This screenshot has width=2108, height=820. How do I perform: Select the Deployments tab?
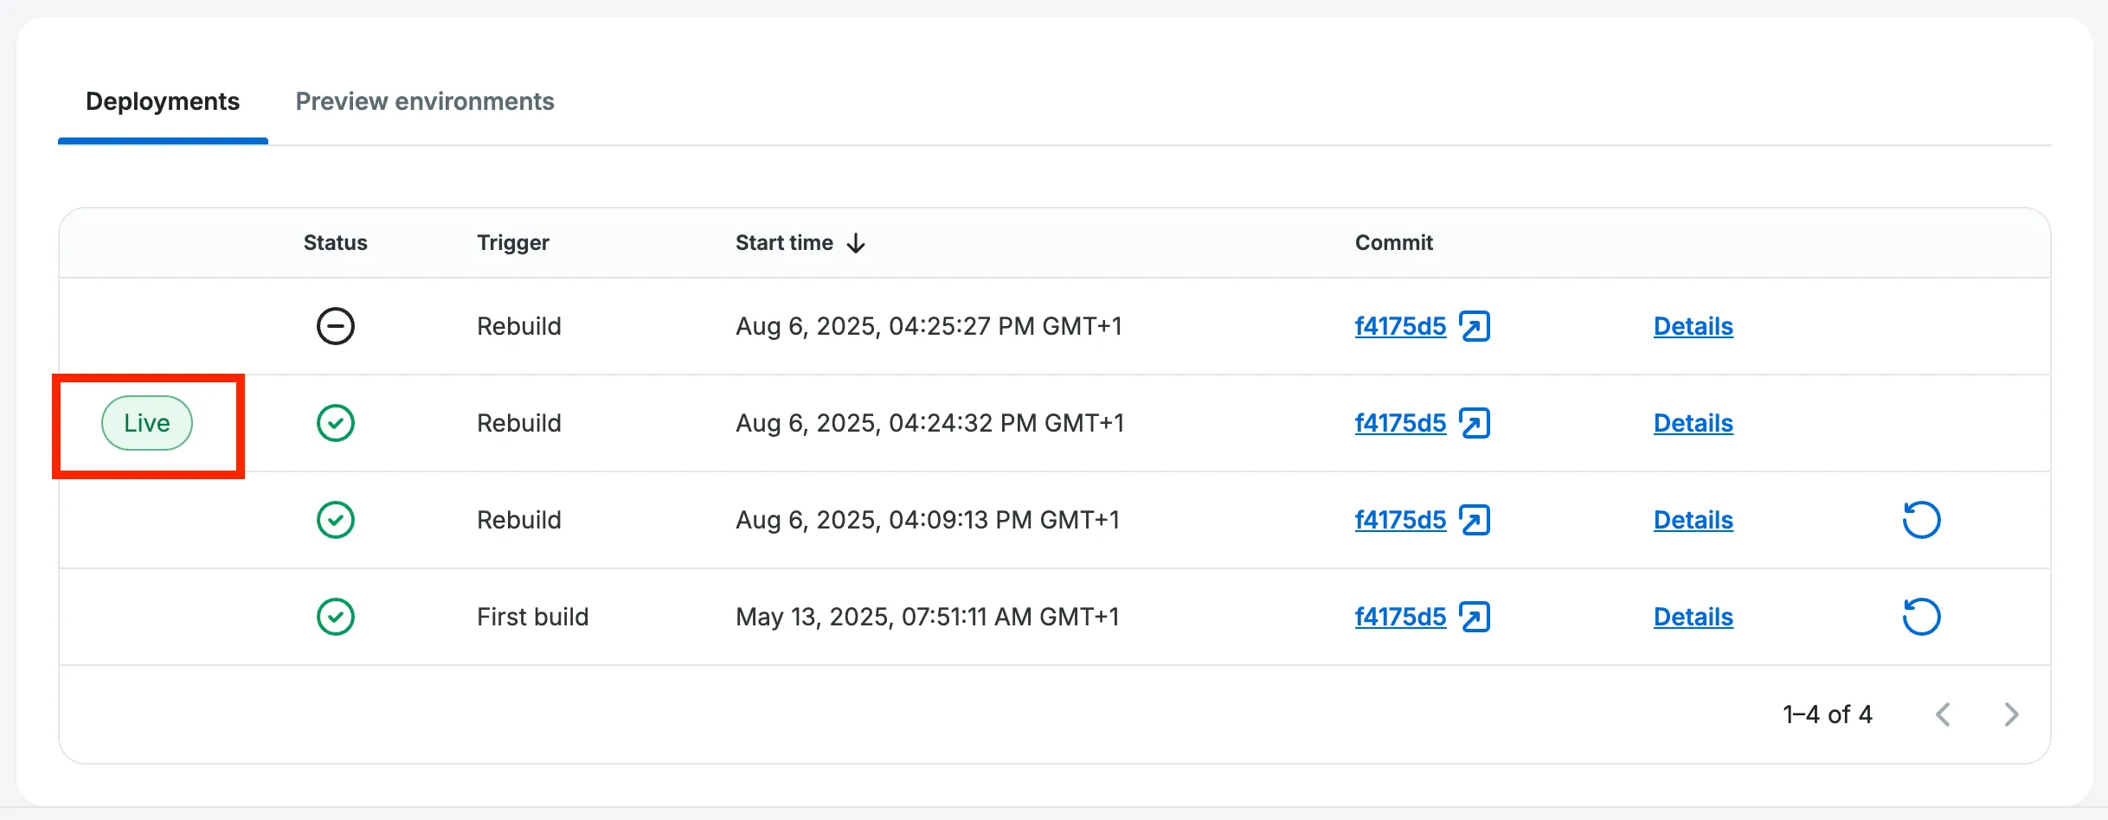point(163,101)
